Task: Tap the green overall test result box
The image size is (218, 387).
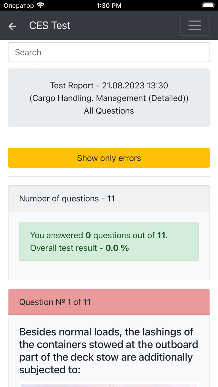Action: tap(109, 241)
